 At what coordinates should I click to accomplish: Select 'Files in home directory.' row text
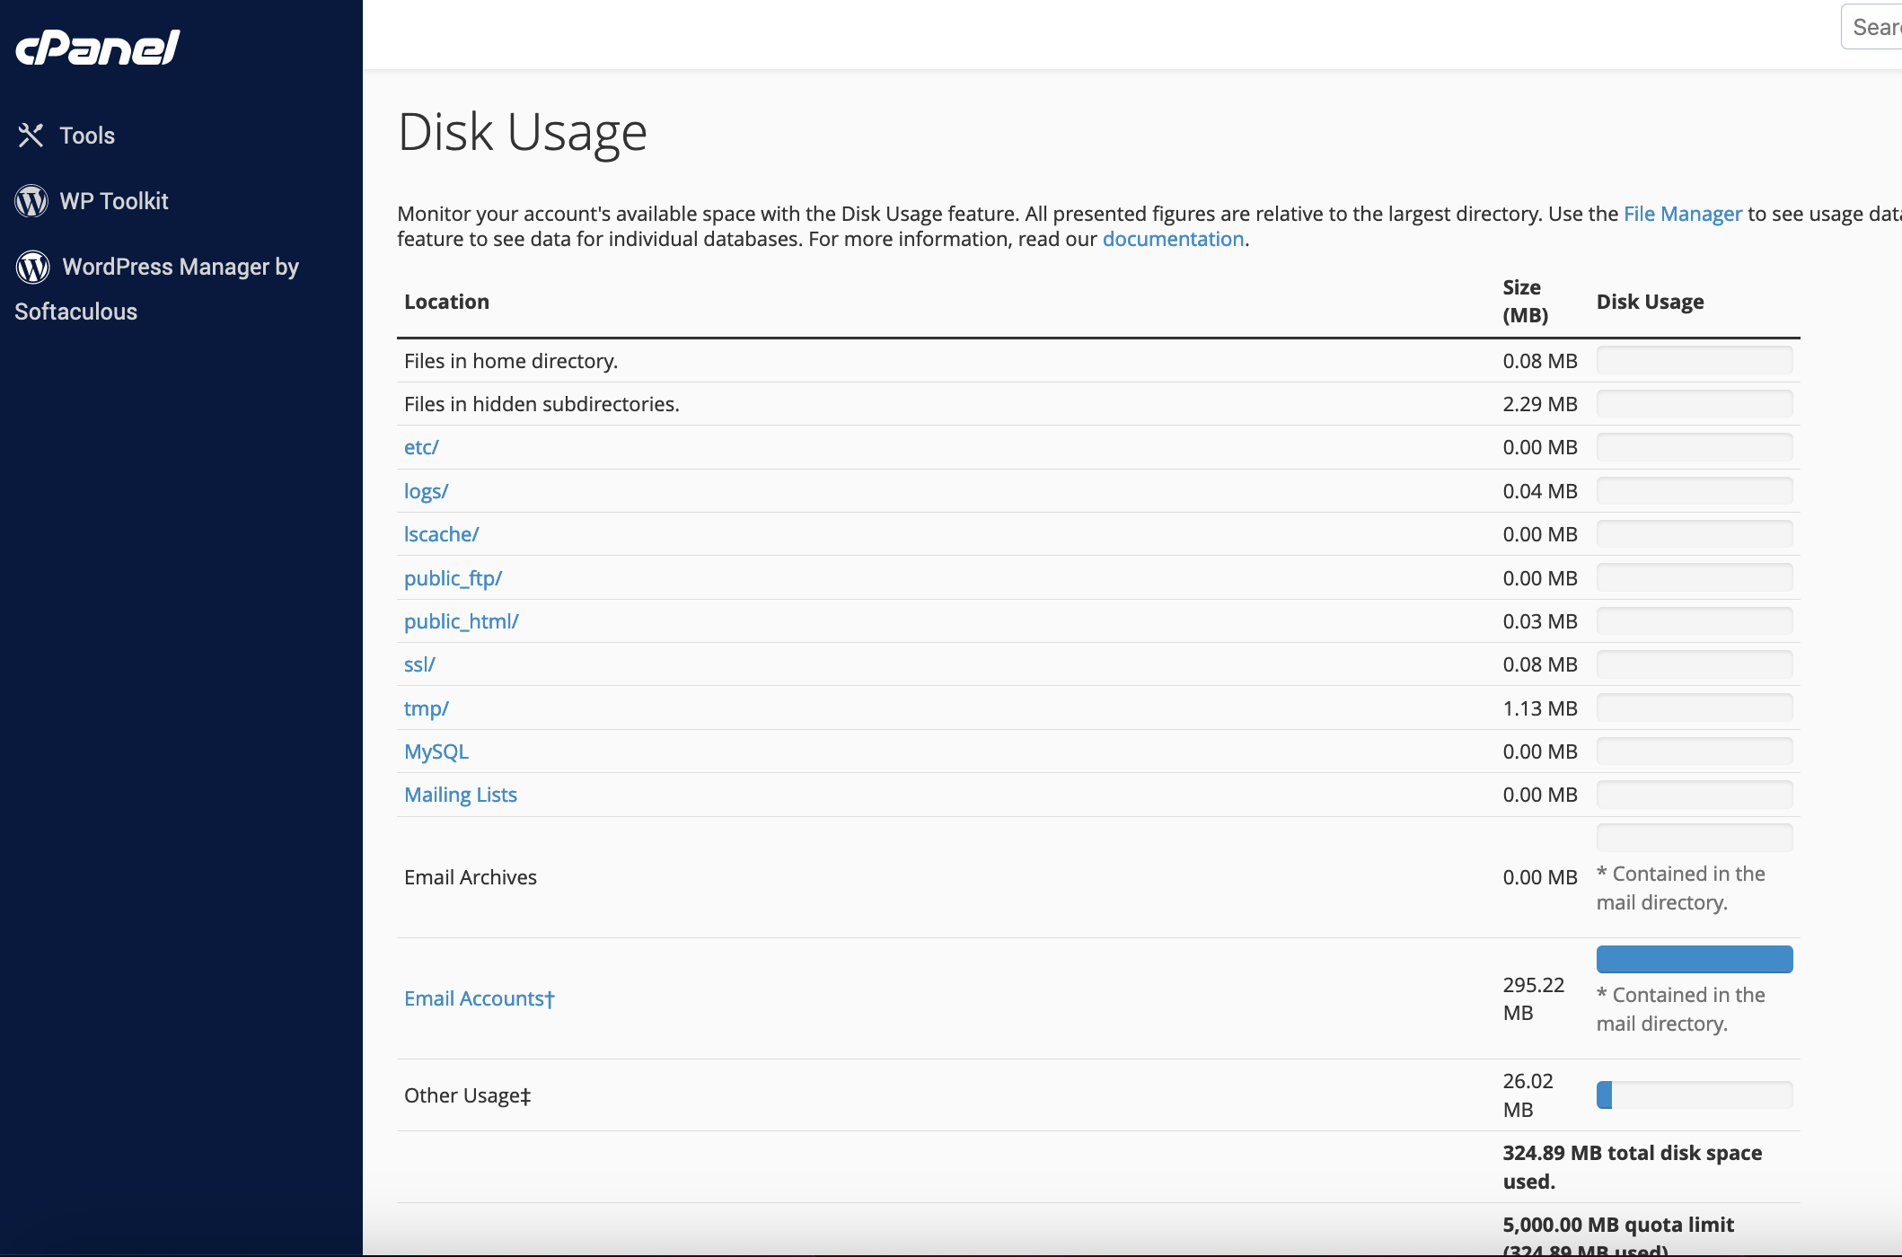click(x=511, y=361)
